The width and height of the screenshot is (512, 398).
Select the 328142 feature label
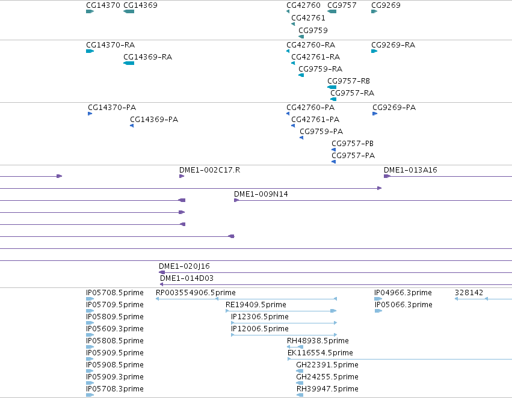pyautogui.click(x=469, y=293)
